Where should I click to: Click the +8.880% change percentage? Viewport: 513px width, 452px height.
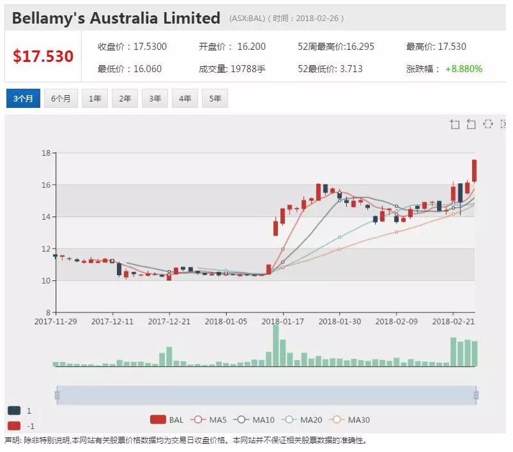click(x=464, y=69)
